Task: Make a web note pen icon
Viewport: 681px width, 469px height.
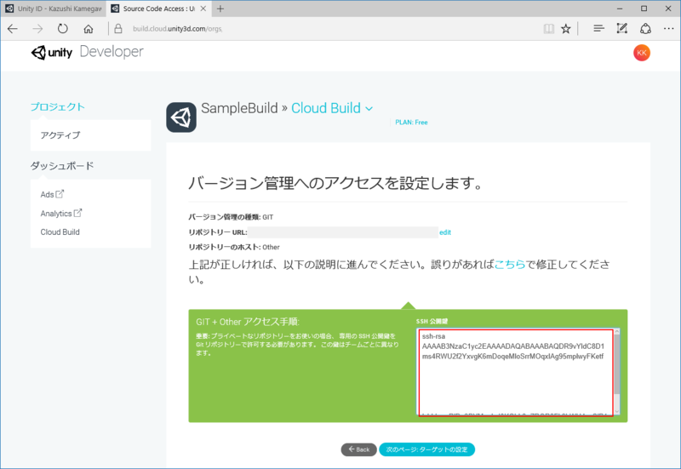Action: coord(622,29)
